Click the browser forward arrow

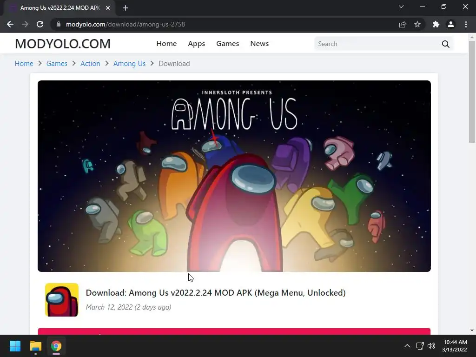[x=25, y=24]
